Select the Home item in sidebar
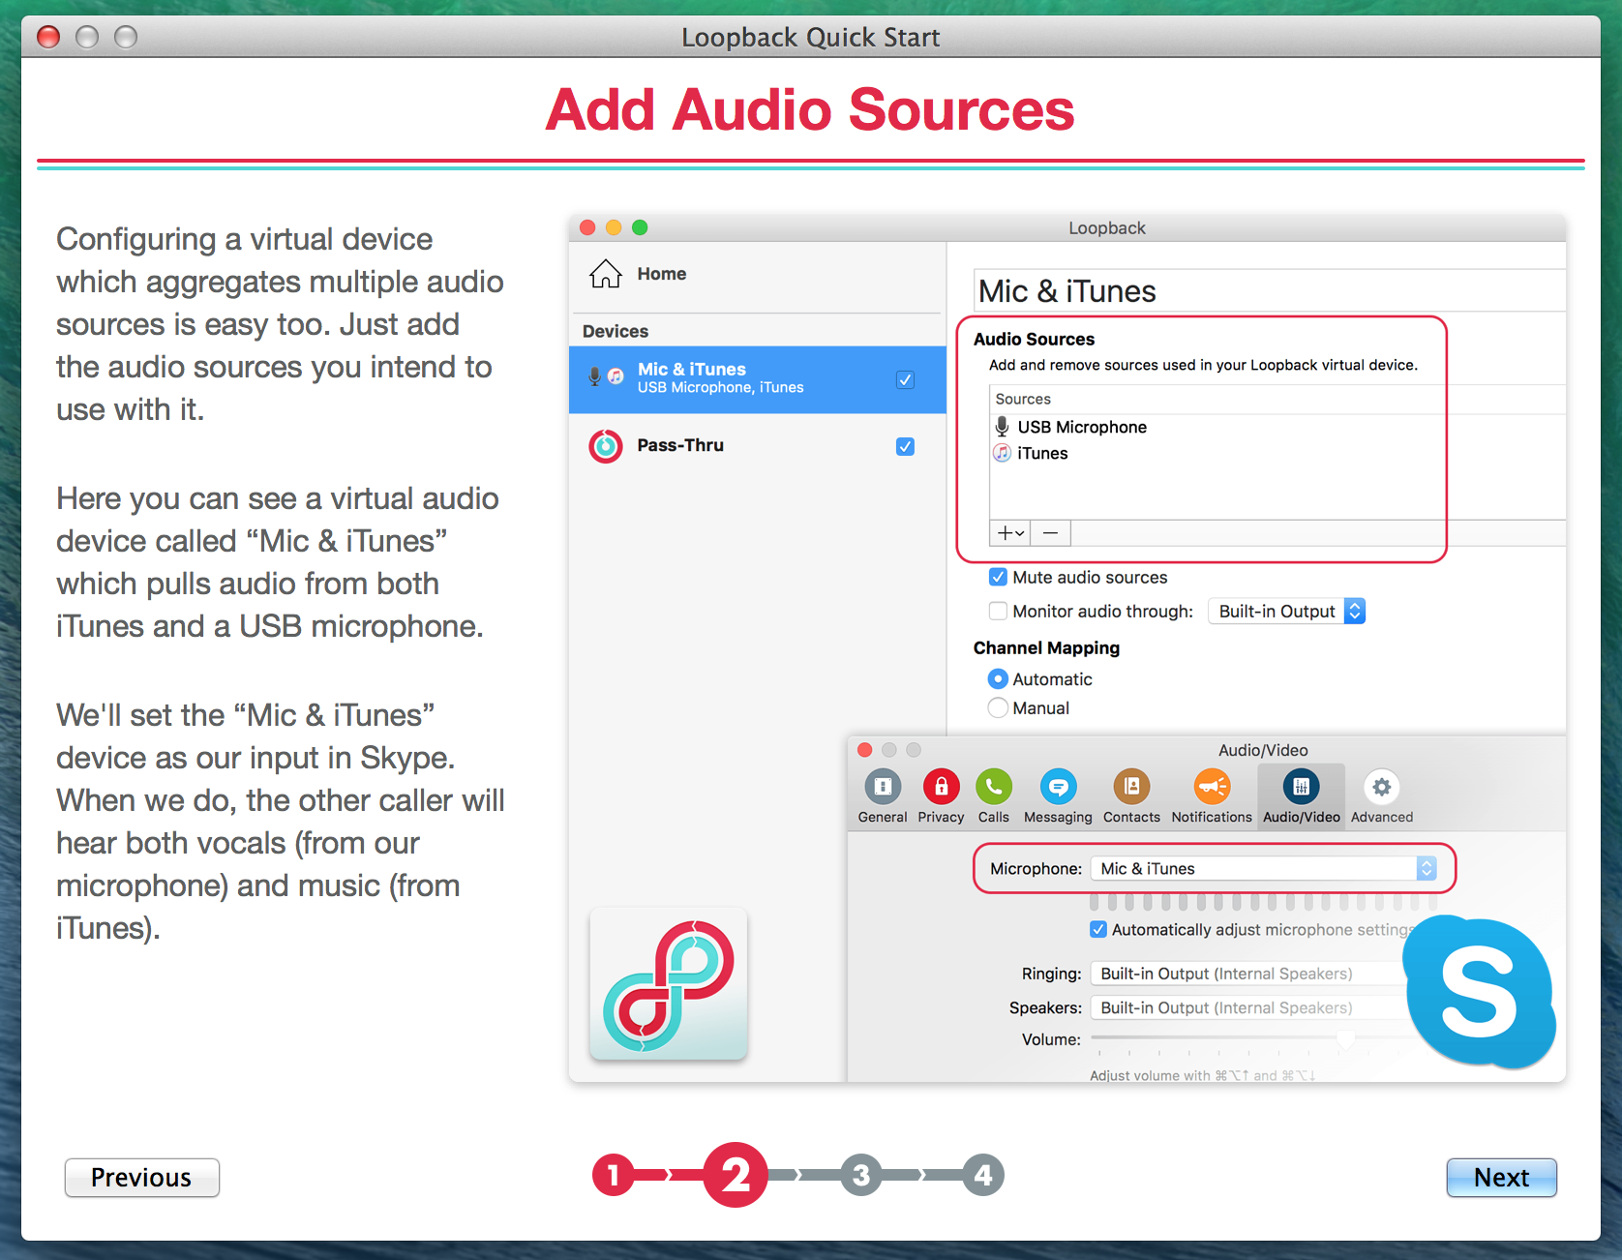1622x1260 pixels. 757,275
